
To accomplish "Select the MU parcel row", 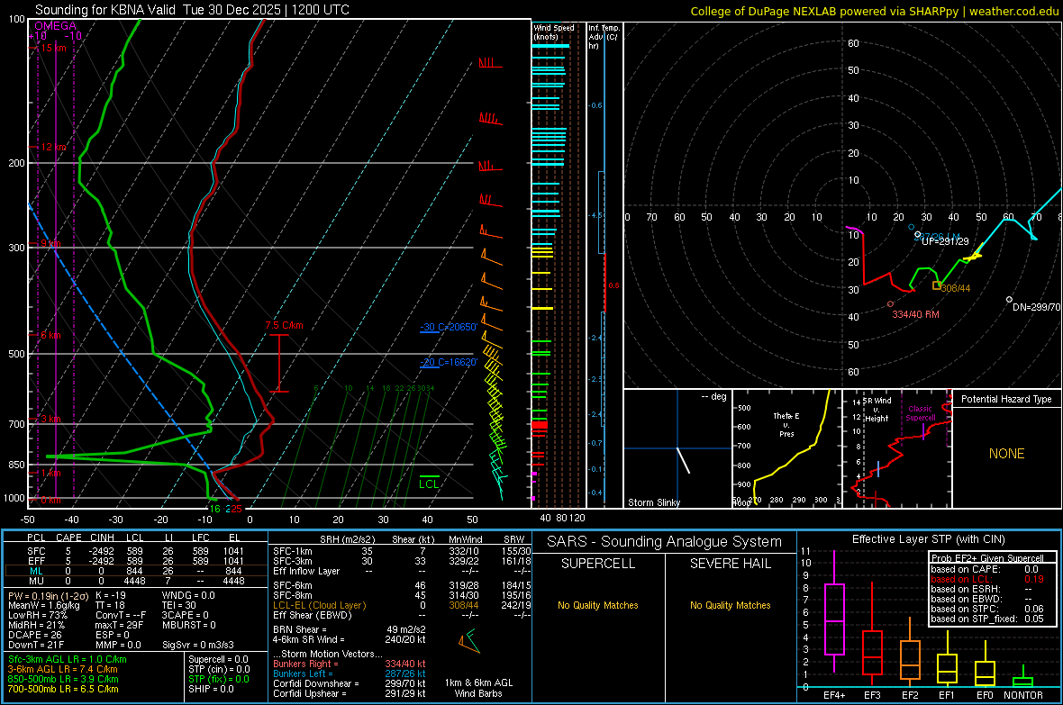I will (136, 581).
